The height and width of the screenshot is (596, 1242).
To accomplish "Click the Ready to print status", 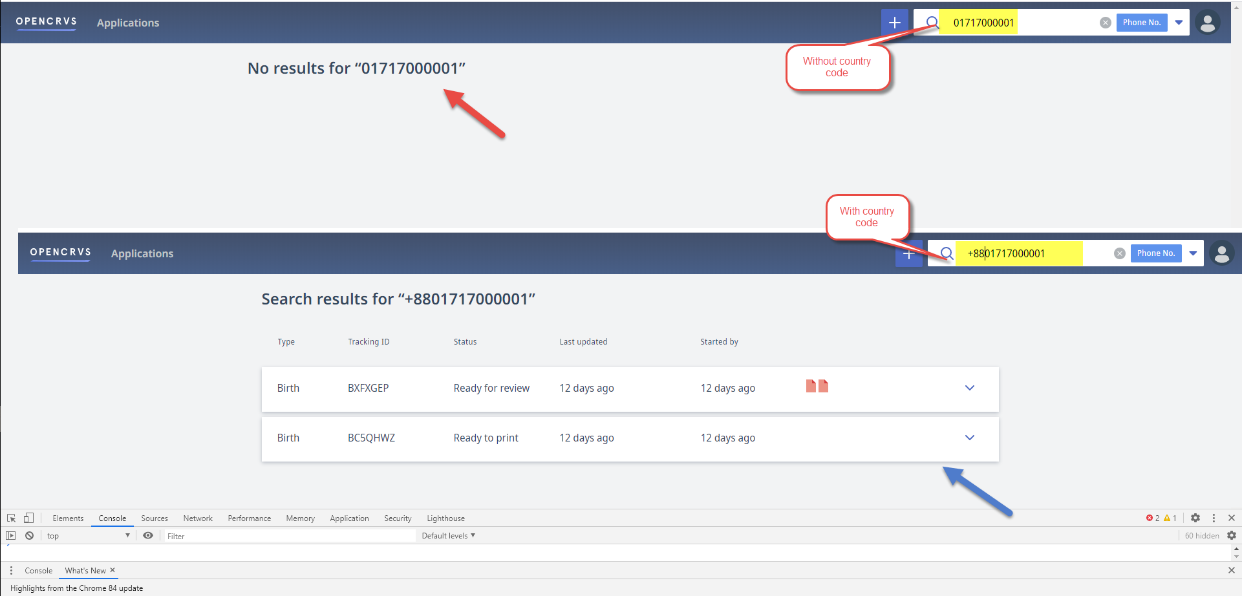I will click(x=486, y=438).
